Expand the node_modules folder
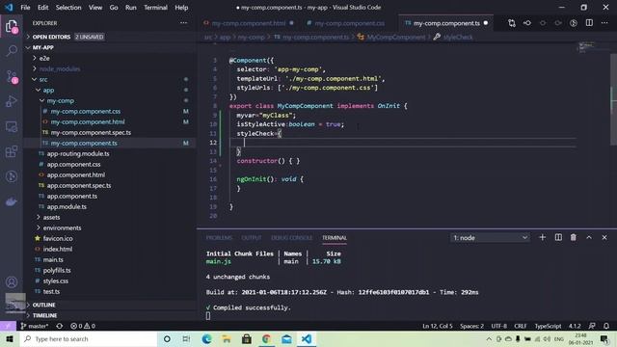617x347 pixels. point(60,68)
